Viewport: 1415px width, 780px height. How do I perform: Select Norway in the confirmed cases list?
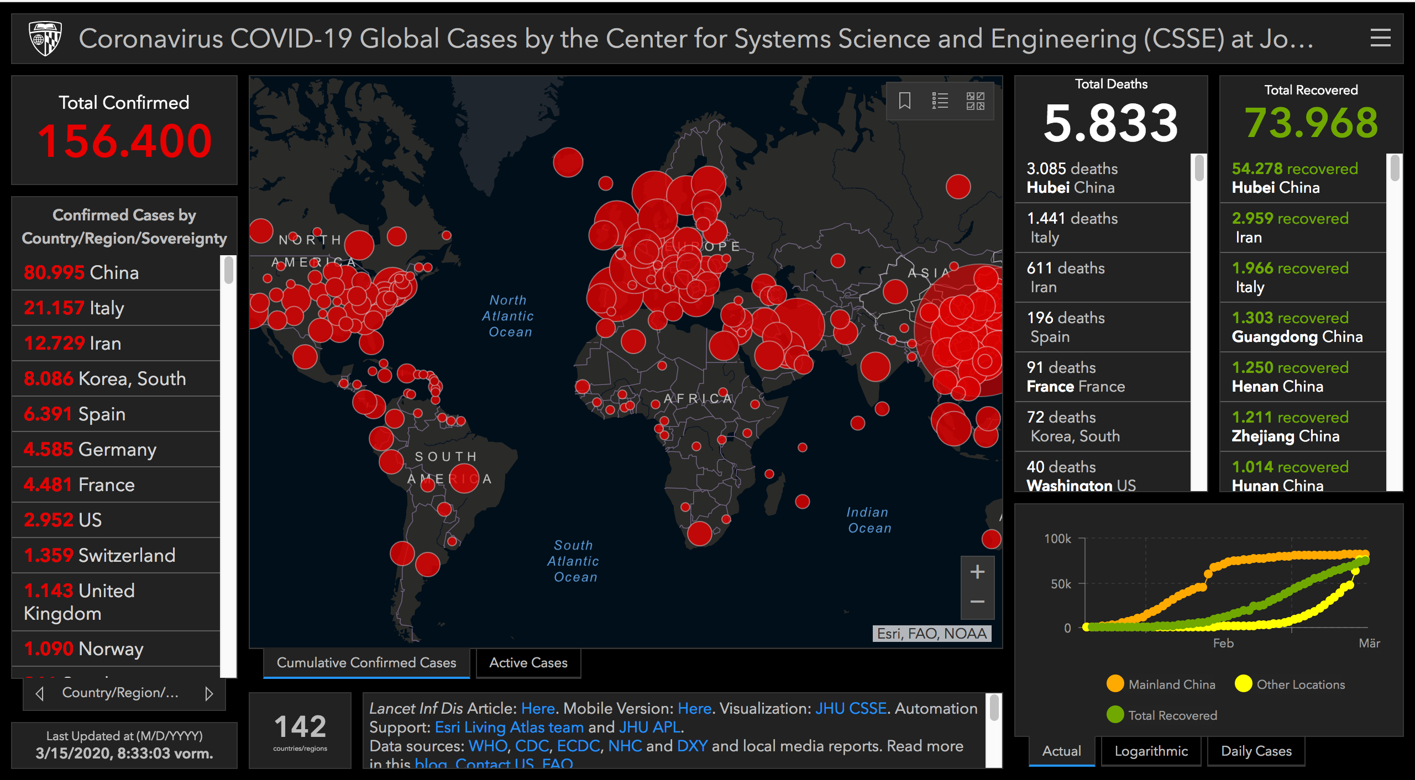[x=116, y=649]
